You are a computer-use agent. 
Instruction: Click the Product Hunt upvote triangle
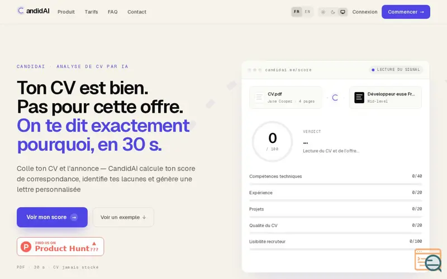pos(94,243)
